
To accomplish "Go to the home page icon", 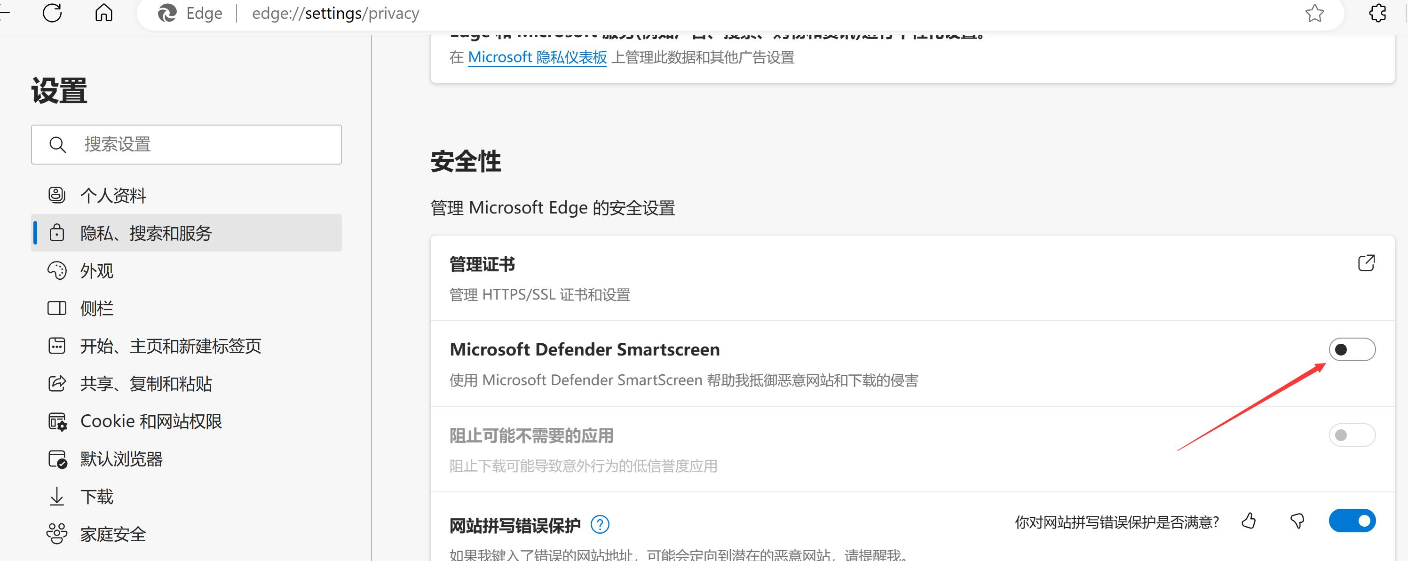I will pyautogui.click(x=103, y=13).
